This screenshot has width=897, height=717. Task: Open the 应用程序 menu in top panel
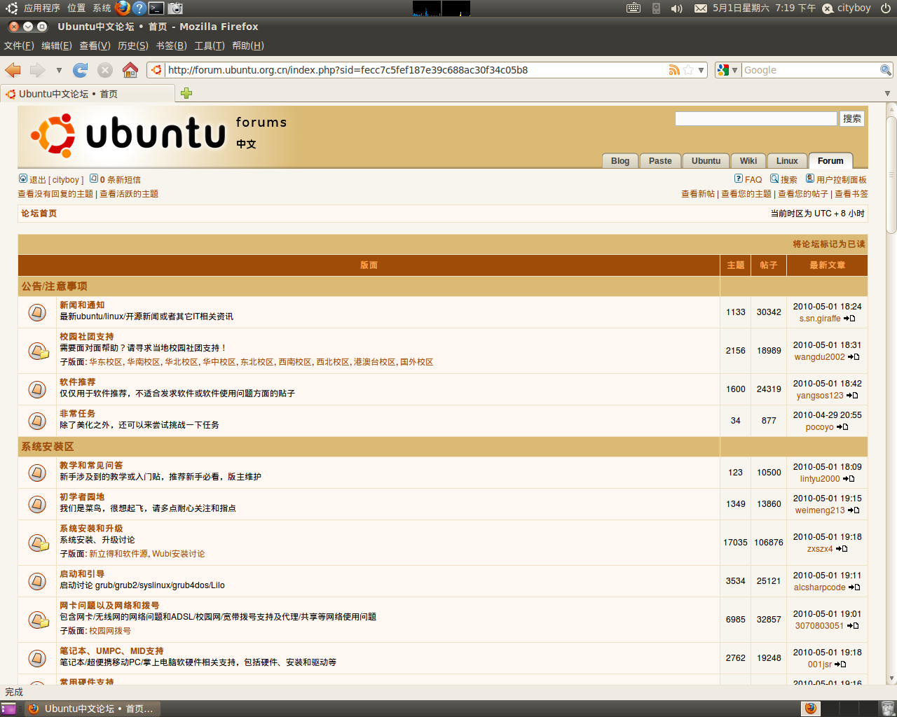point(42,8)
